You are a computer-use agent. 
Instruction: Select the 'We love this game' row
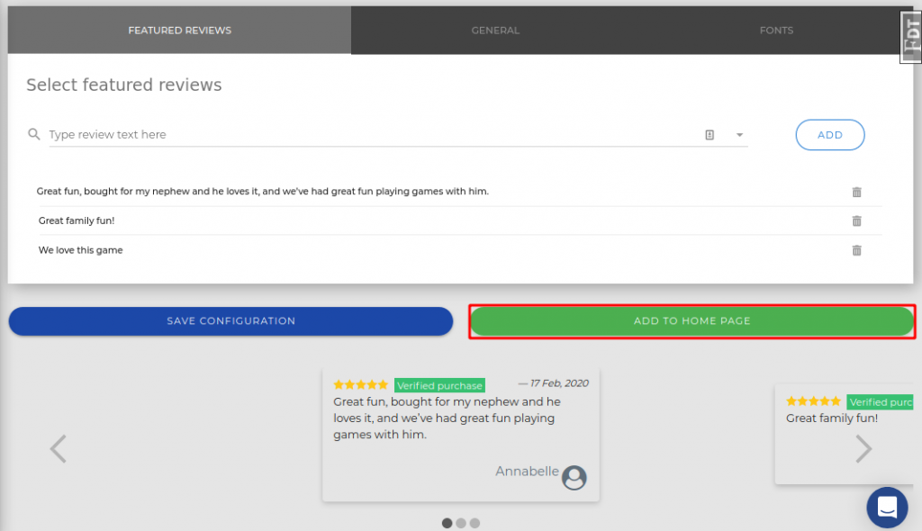pos(460,250)
